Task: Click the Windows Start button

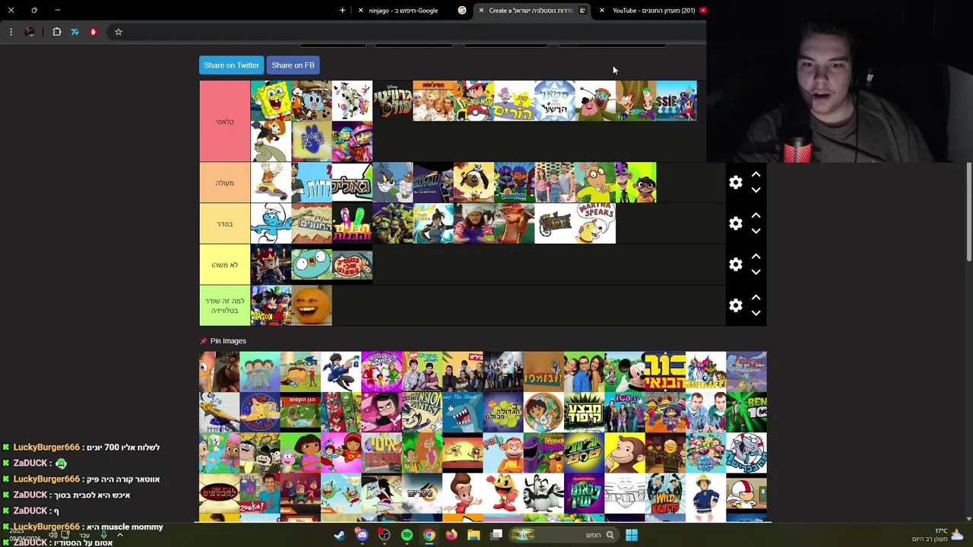Action: click(632, 535)
